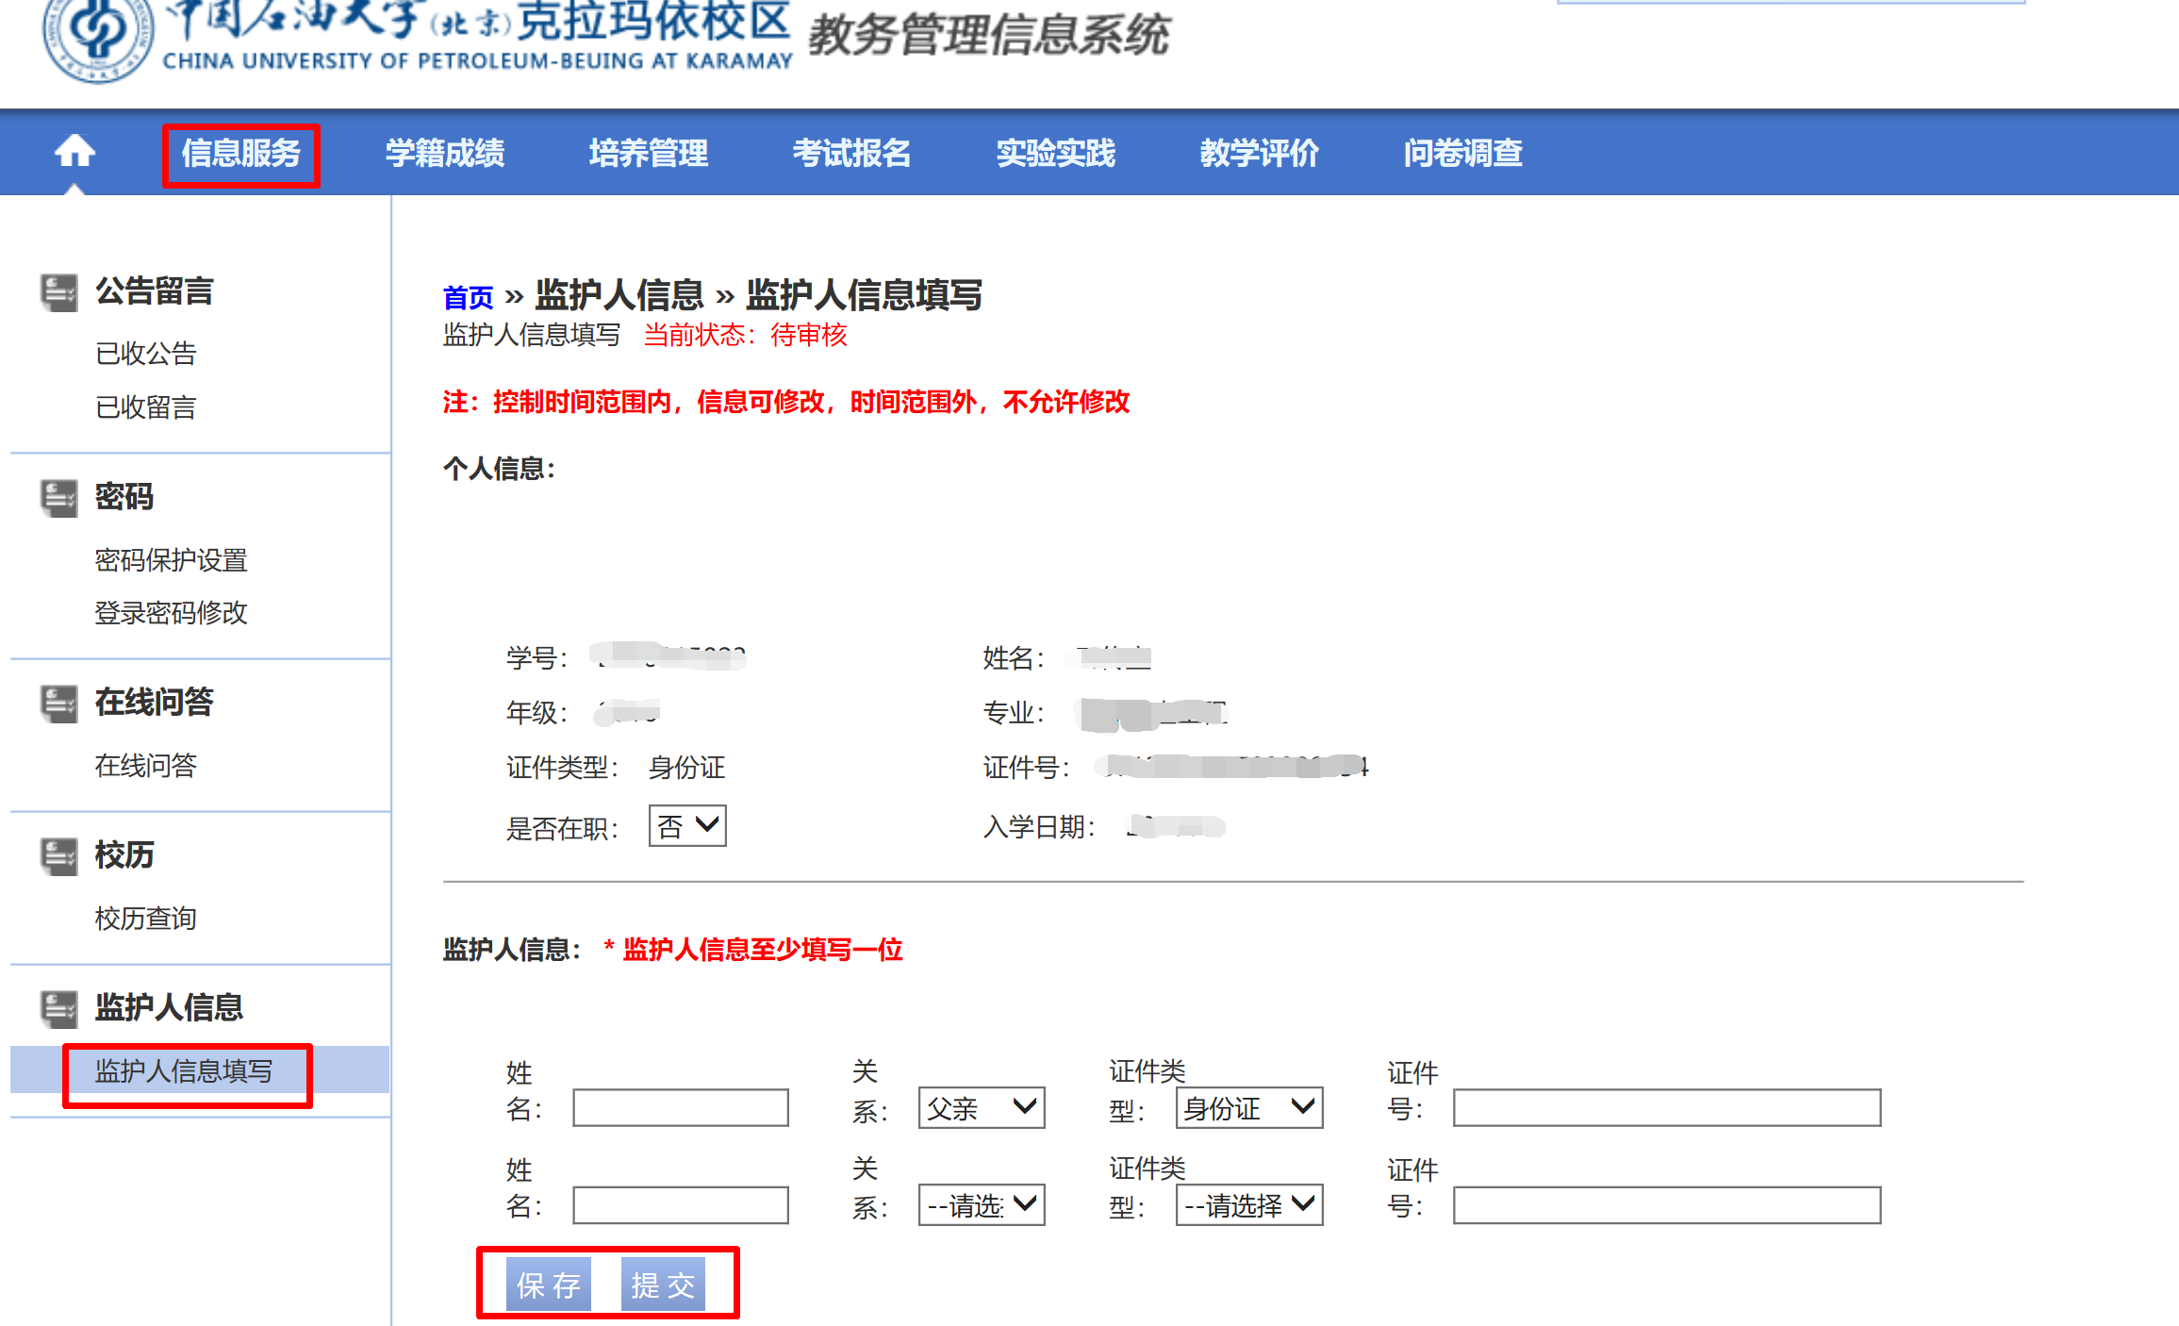Click the 校历 section icon
This screenshot has height=1326, width=2179.
(x=58, y=855)
